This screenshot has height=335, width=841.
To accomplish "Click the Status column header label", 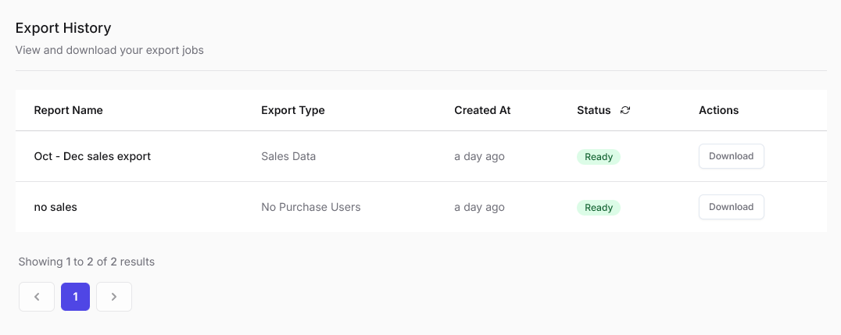I will coord(593,110).
